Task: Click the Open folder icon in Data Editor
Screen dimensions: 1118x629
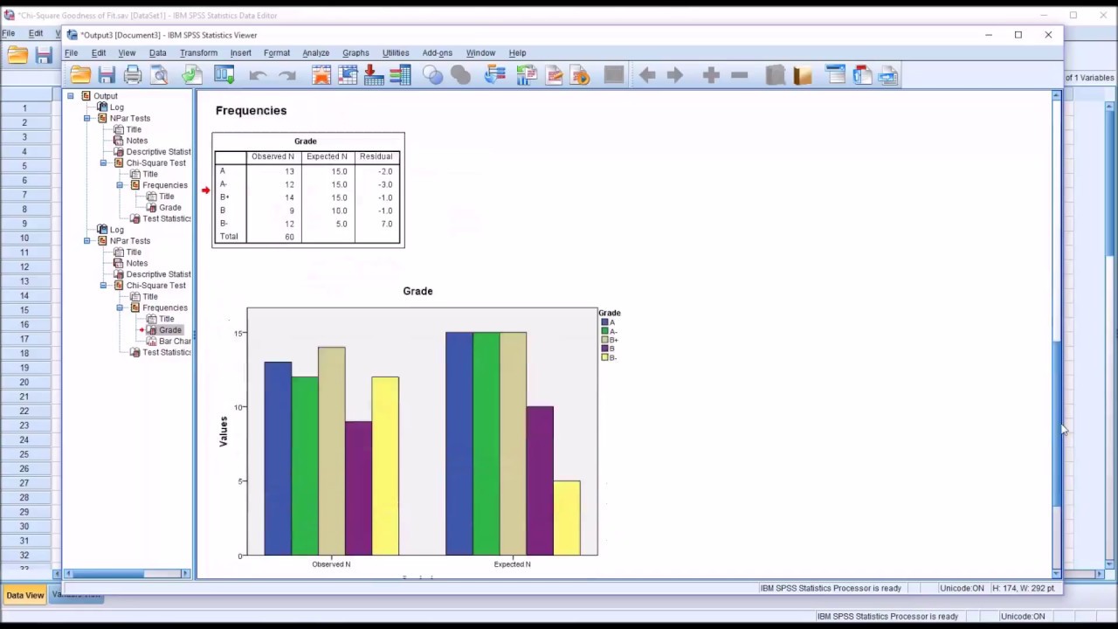Action: click(17, 55)
